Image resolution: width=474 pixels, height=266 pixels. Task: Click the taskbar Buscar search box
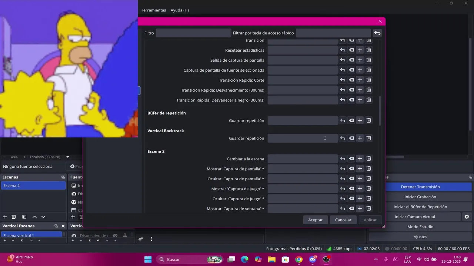[190, 259]
